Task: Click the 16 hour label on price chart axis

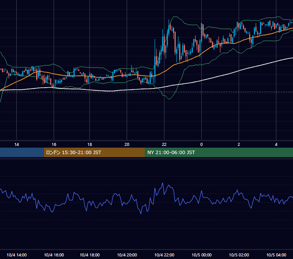Action: pyautogui.click(x=54, y=145)
